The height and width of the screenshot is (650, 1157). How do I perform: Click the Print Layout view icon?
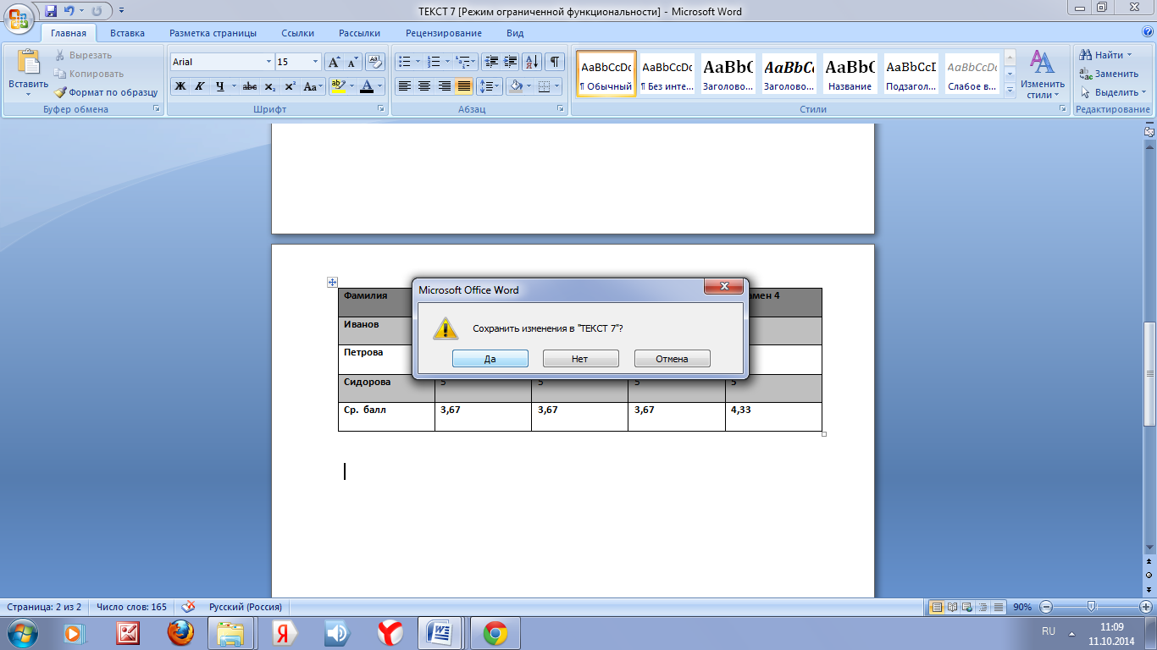click(937, 607)
